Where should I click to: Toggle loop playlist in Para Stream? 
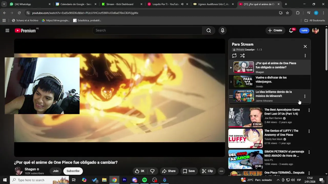pyautogui.click(x=234, y=56)
